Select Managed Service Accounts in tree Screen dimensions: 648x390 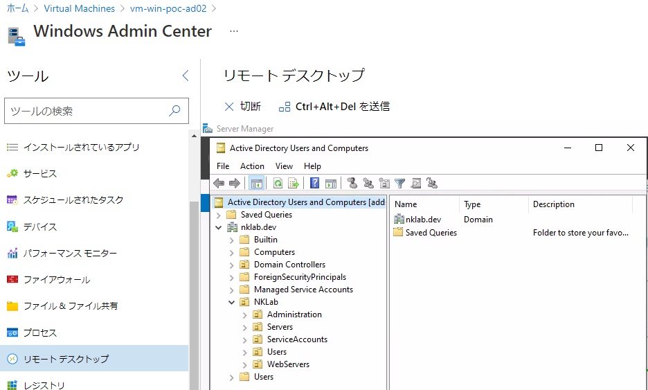[x=303, y=290]
